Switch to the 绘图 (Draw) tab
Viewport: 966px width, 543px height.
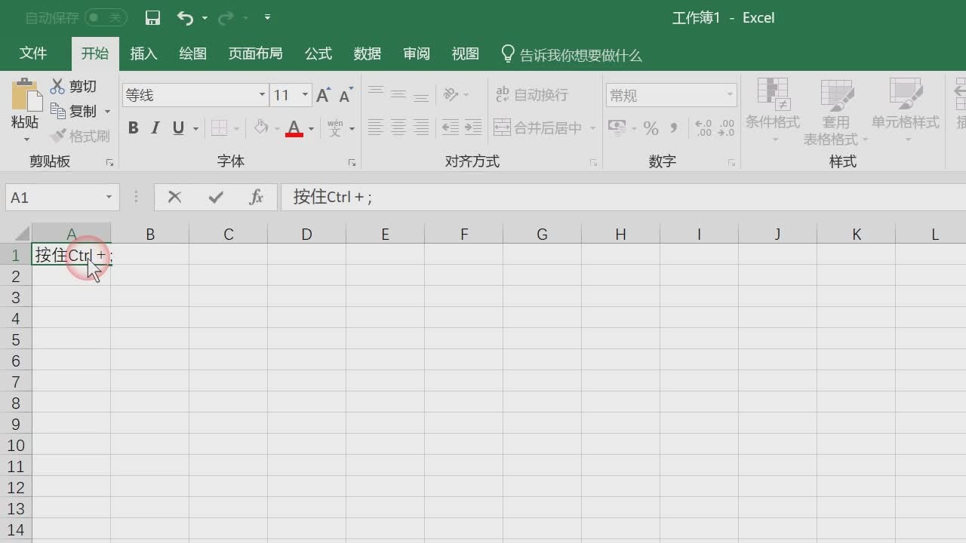tap(192, 54)
